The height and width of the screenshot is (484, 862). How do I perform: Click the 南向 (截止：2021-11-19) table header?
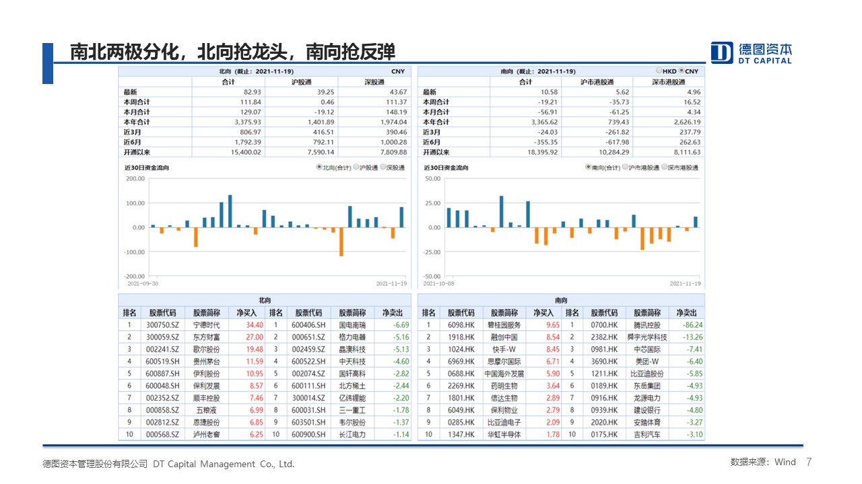coord(537,71)
